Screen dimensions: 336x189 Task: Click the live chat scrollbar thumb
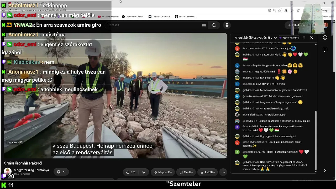click(316, 140)
